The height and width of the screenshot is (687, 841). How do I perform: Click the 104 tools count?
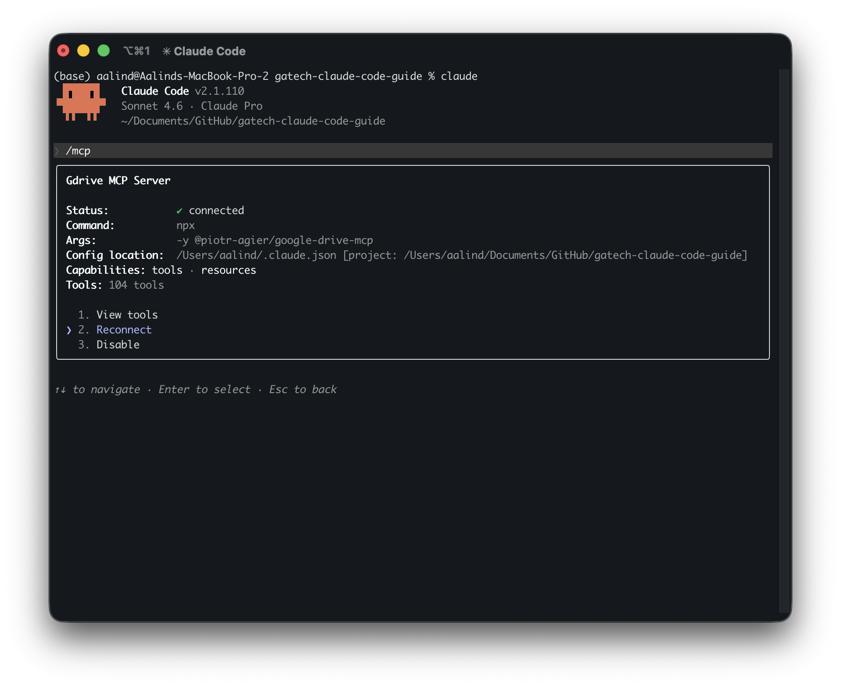[136, 285]
